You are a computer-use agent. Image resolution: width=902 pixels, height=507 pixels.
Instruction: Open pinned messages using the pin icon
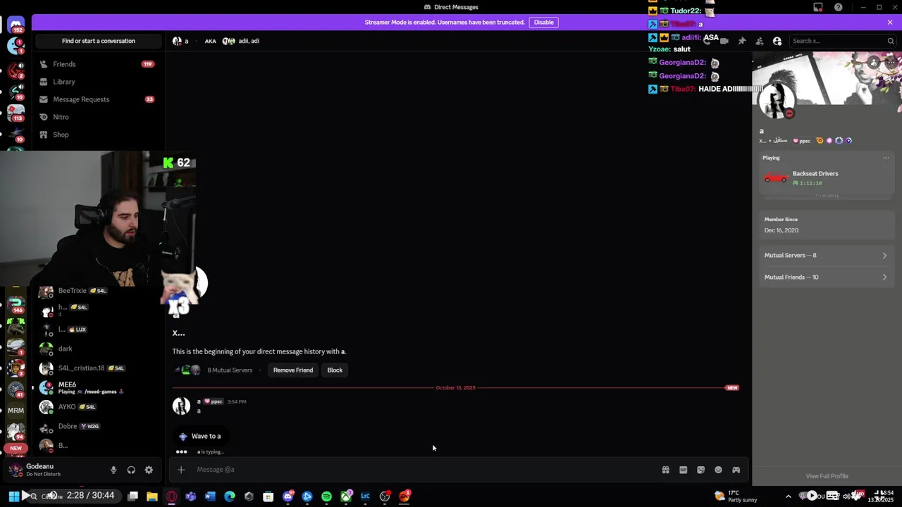coord(742,41)
